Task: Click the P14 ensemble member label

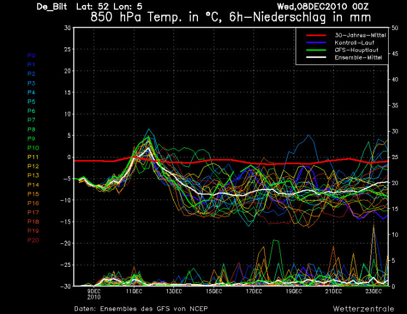Action: click(33, 185)
